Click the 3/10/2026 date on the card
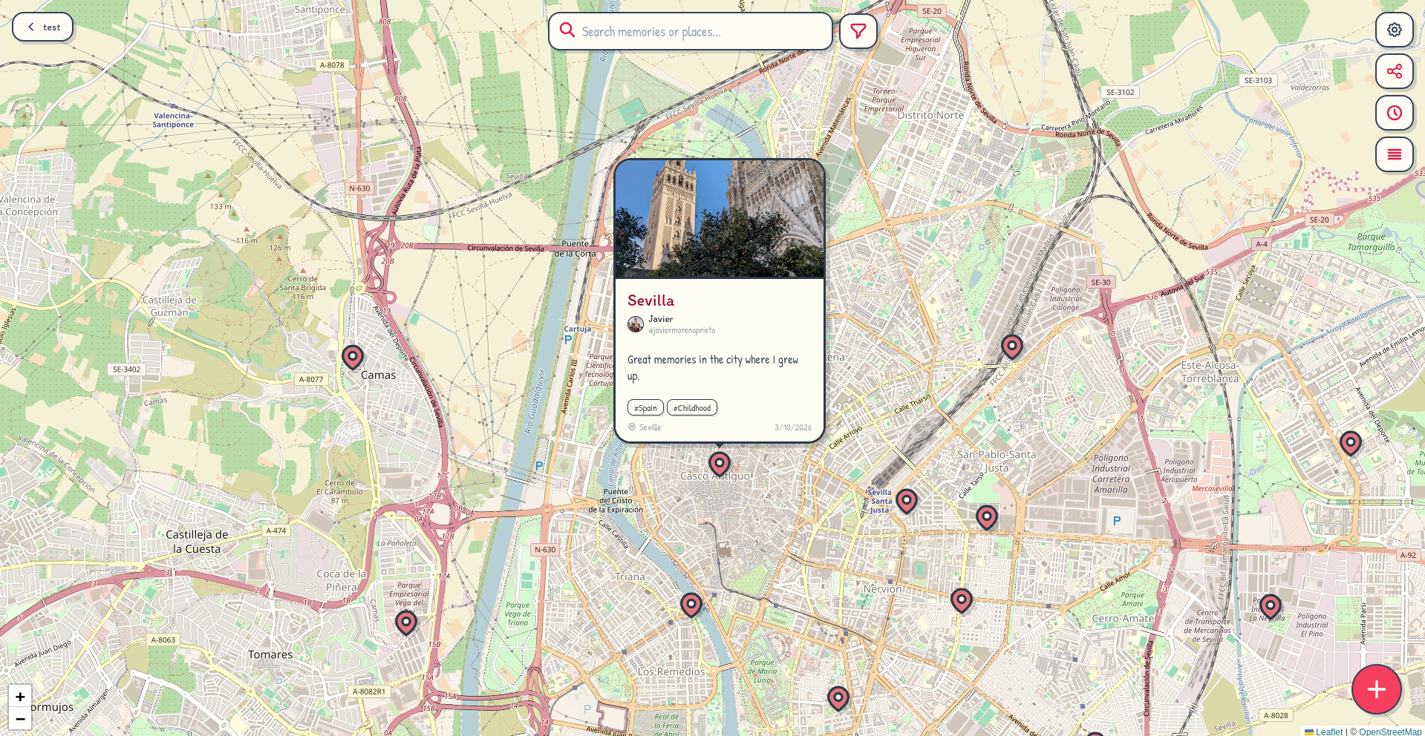1425x736 pixels. tap(793, 427)
